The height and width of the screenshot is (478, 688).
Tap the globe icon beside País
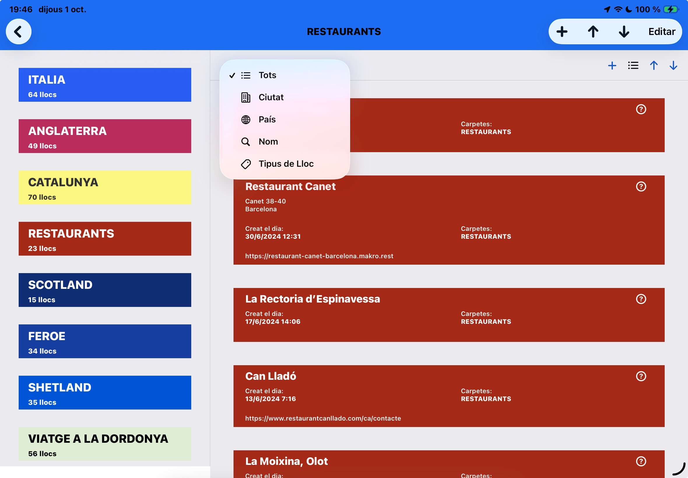point(245,119)
